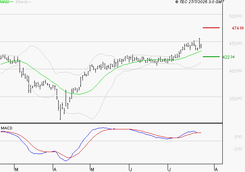This screenshot has width=245, height=172.
Task: Click the leftmost M month marker
Action: coord(16,169)
